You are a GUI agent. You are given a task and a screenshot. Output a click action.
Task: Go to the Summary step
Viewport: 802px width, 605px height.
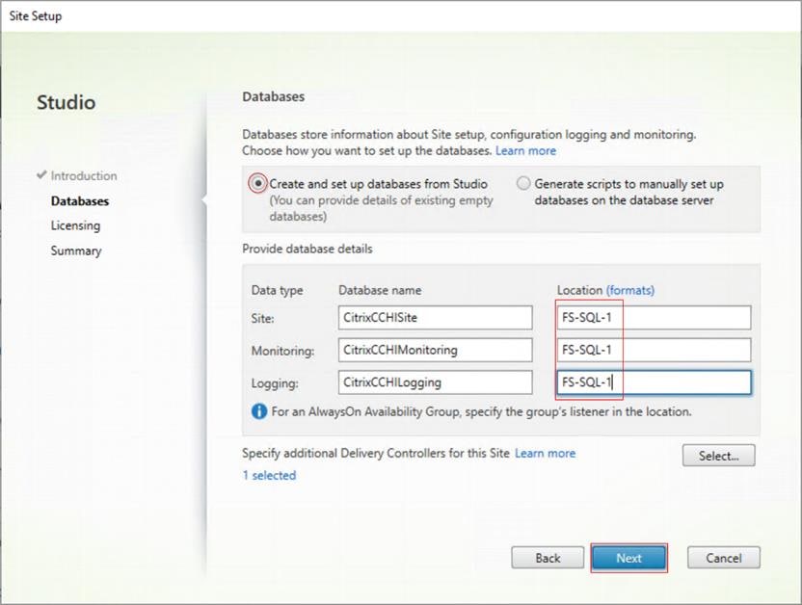[x=75, y=250]
